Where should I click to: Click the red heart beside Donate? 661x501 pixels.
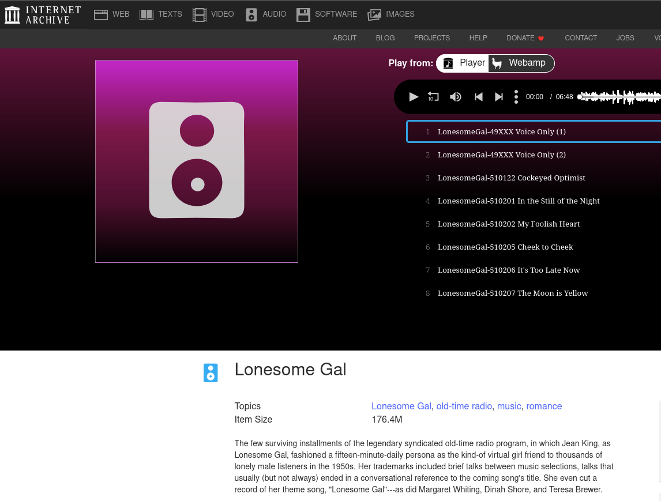[541, 39]
